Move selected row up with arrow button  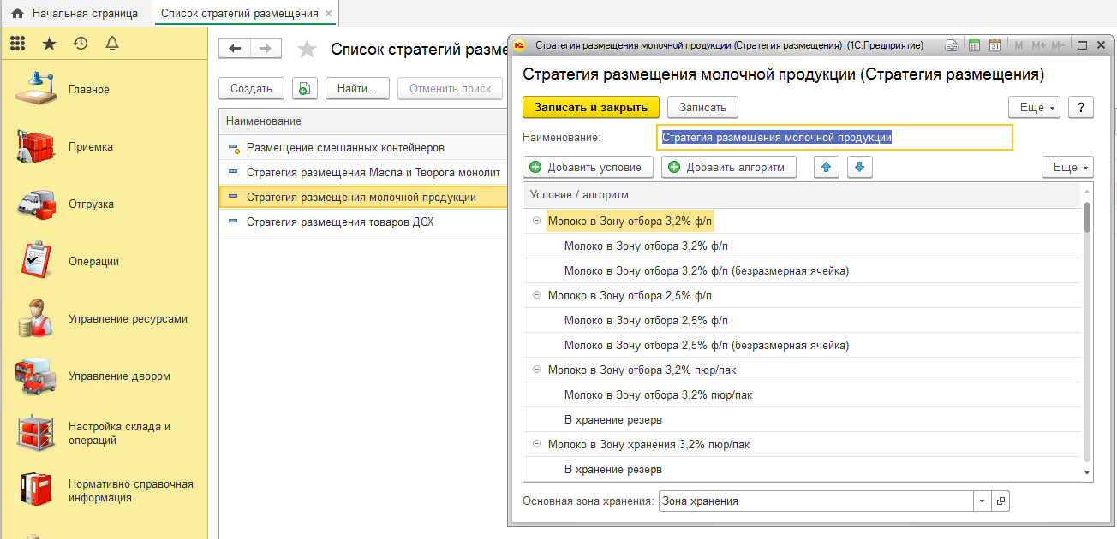tap(826, 167)
